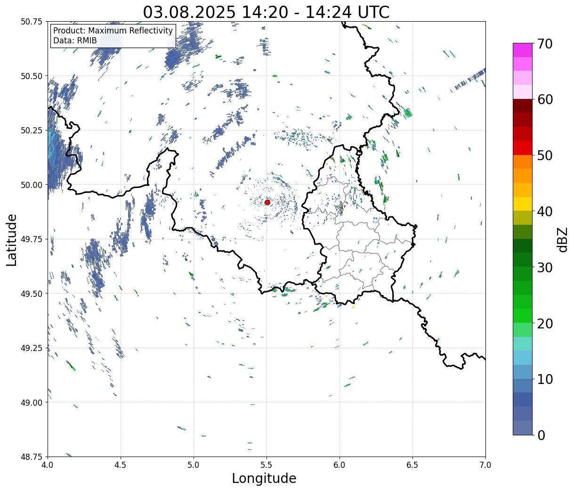The image size is (574, 490).
Task: Click the 'Longitude' axis label
Action: pos(264,478)
